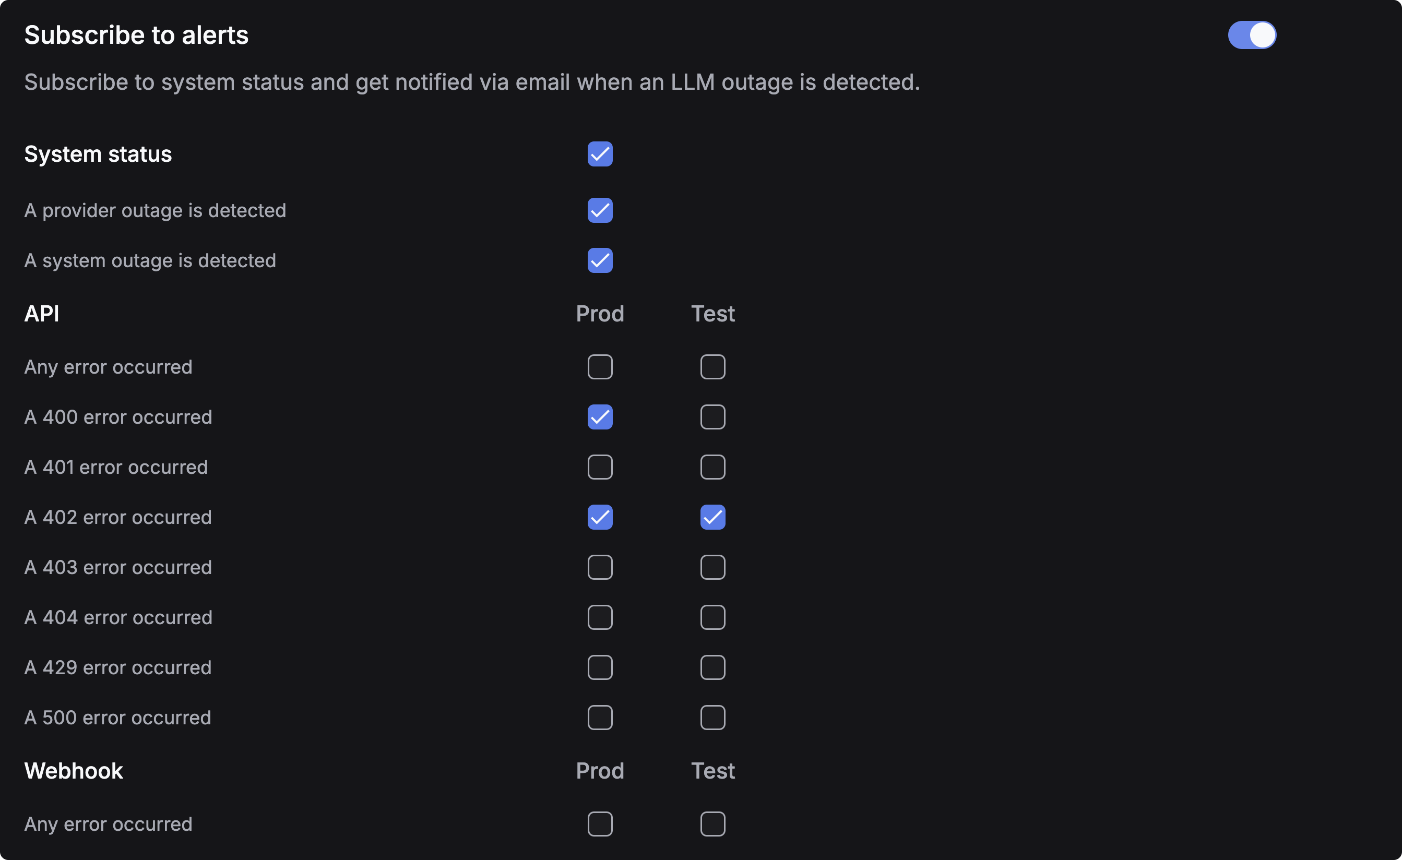1402x860 pixels.
Task: Enable Prod alerts for 401 errors
Action: click(600, 467)
